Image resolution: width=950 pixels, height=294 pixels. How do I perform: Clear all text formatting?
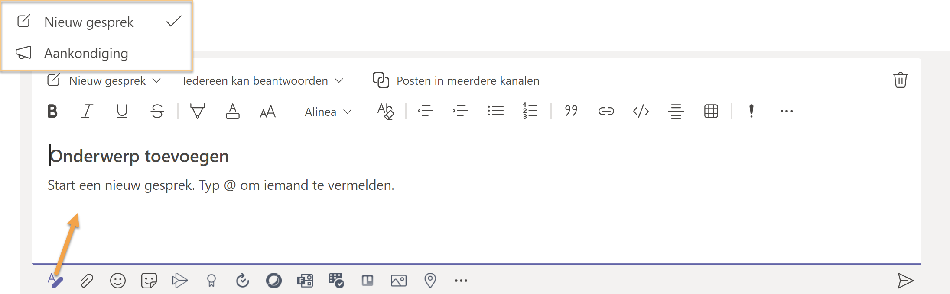coord(385,111)
